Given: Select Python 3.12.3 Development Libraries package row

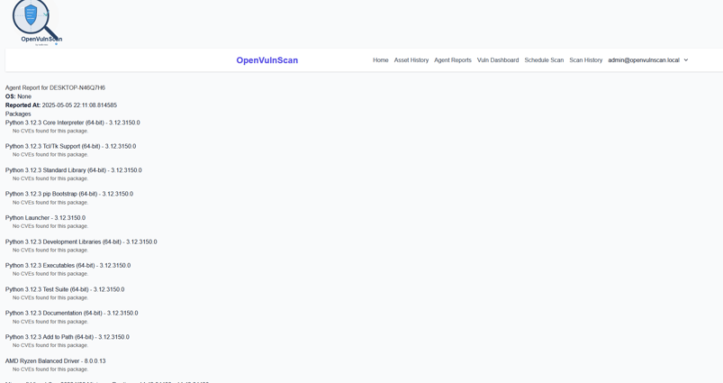Looking at the screenshot, I should 81,242.
